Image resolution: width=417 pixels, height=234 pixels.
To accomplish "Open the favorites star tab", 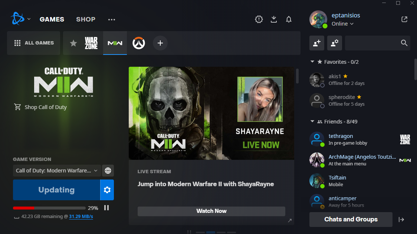I will (73, 43).
